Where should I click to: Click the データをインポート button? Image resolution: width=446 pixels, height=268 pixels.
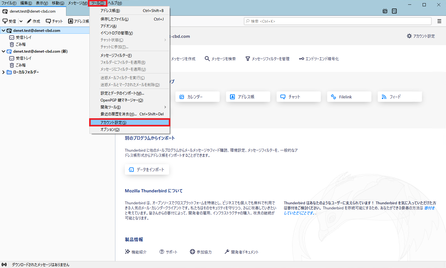click(x=147, y=170)
